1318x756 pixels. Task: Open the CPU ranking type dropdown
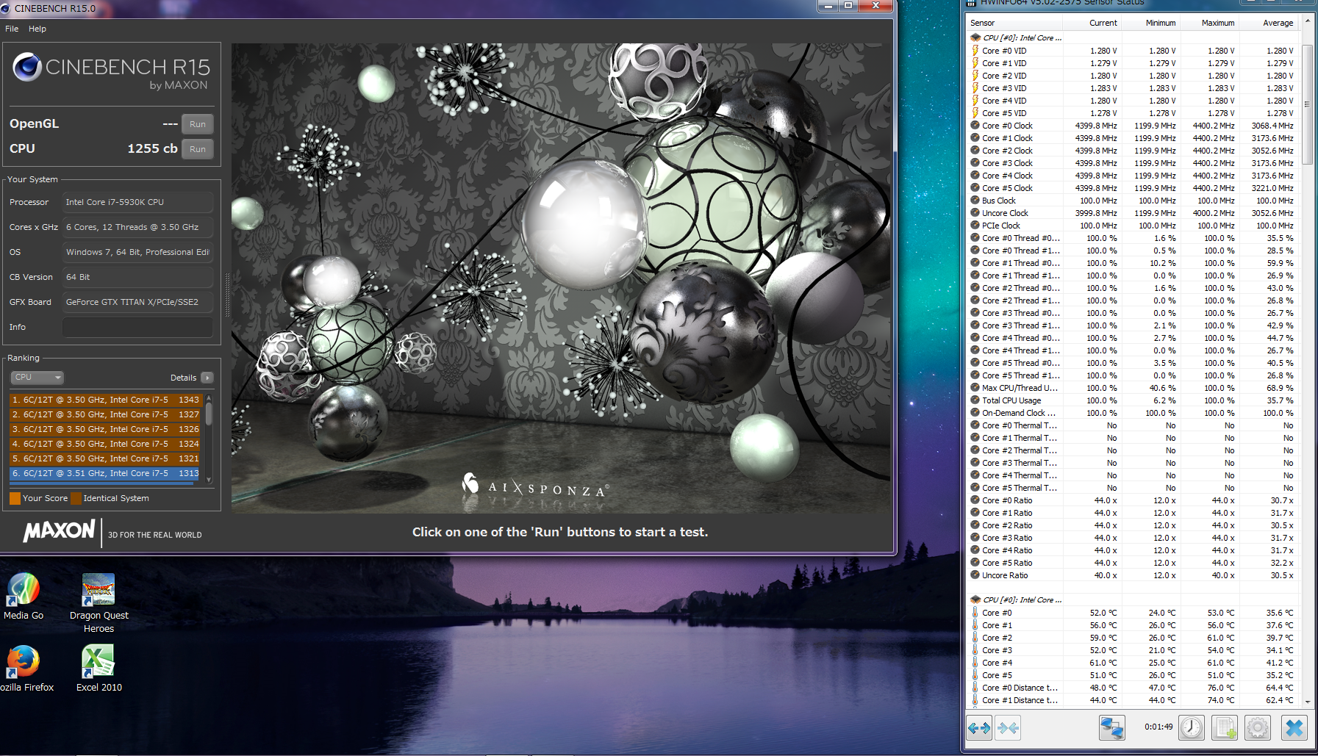click(x=37, y=377)
